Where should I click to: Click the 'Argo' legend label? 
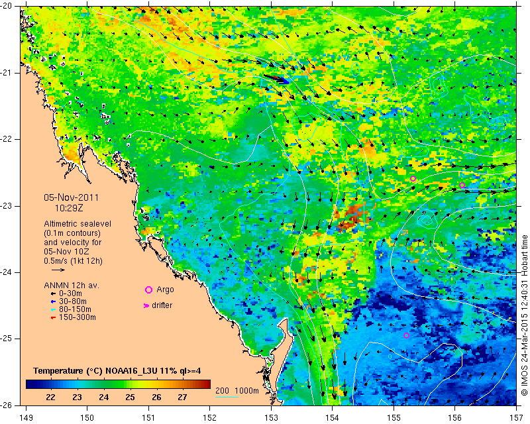tap(165, 290)
